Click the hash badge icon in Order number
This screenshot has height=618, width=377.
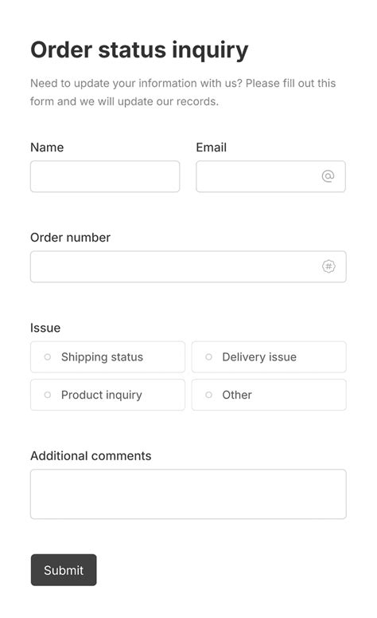328,266
